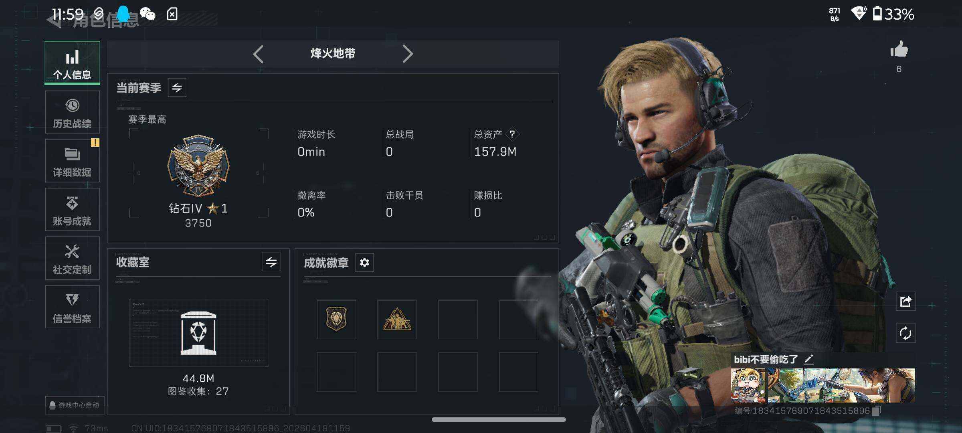
Task: Open the share icon beside character
Action: [x=905, y=301]
